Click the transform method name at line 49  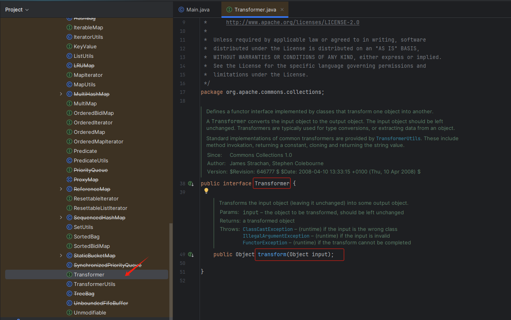(x=272, y=254)
